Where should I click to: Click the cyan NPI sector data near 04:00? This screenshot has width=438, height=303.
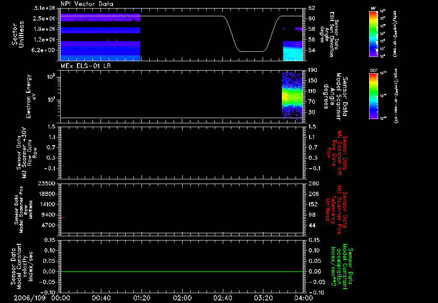click(293, 54)
